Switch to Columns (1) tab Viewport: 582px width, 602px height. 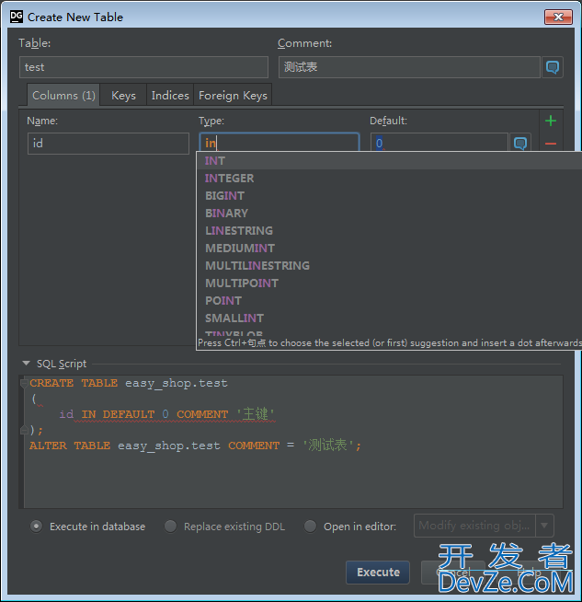[63, 95]
